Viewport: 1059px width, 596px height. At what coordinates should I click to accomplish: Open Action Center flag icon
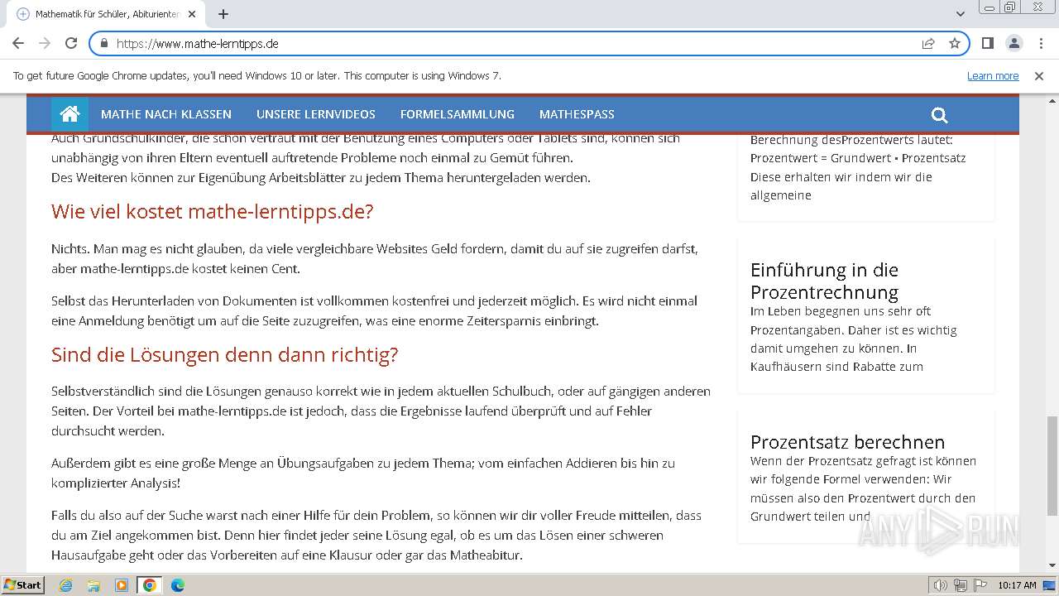(x=980, y=585)
